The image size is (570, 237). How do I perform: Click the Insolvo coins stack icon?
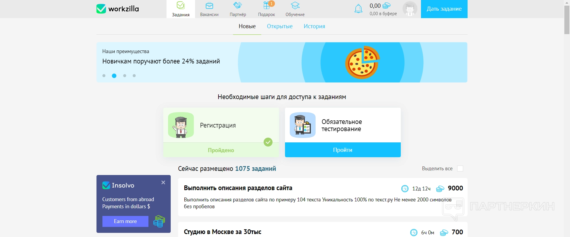tap(159, 221)
